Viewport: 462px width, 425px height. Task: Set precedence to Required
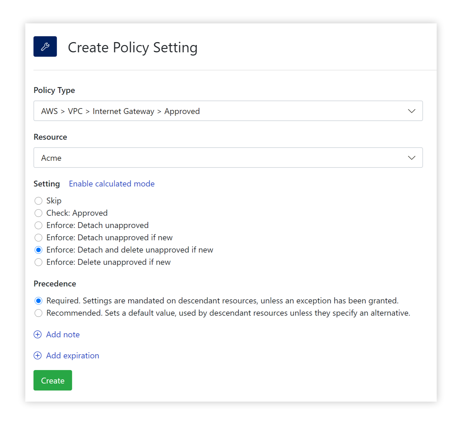click(38, 301)
